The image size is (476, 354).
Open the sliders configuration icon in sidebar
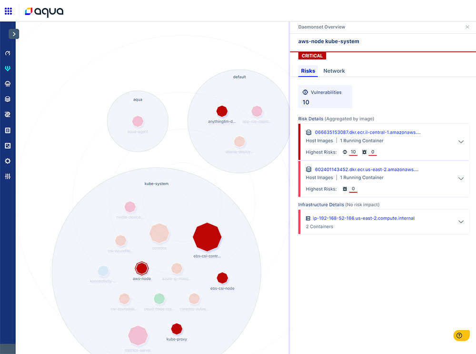pos(8,176)
